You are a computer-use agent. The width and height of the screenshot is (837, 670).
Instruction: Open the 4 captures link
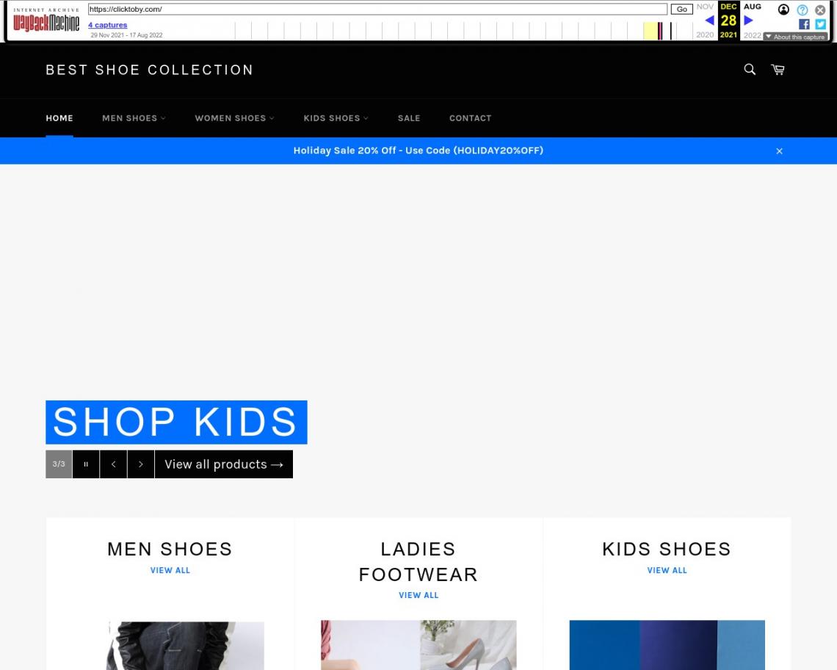coord(108,25)
